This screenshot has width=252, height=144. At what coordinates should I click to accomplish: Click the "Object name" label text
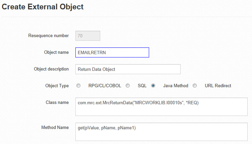(x=56, y=52)
